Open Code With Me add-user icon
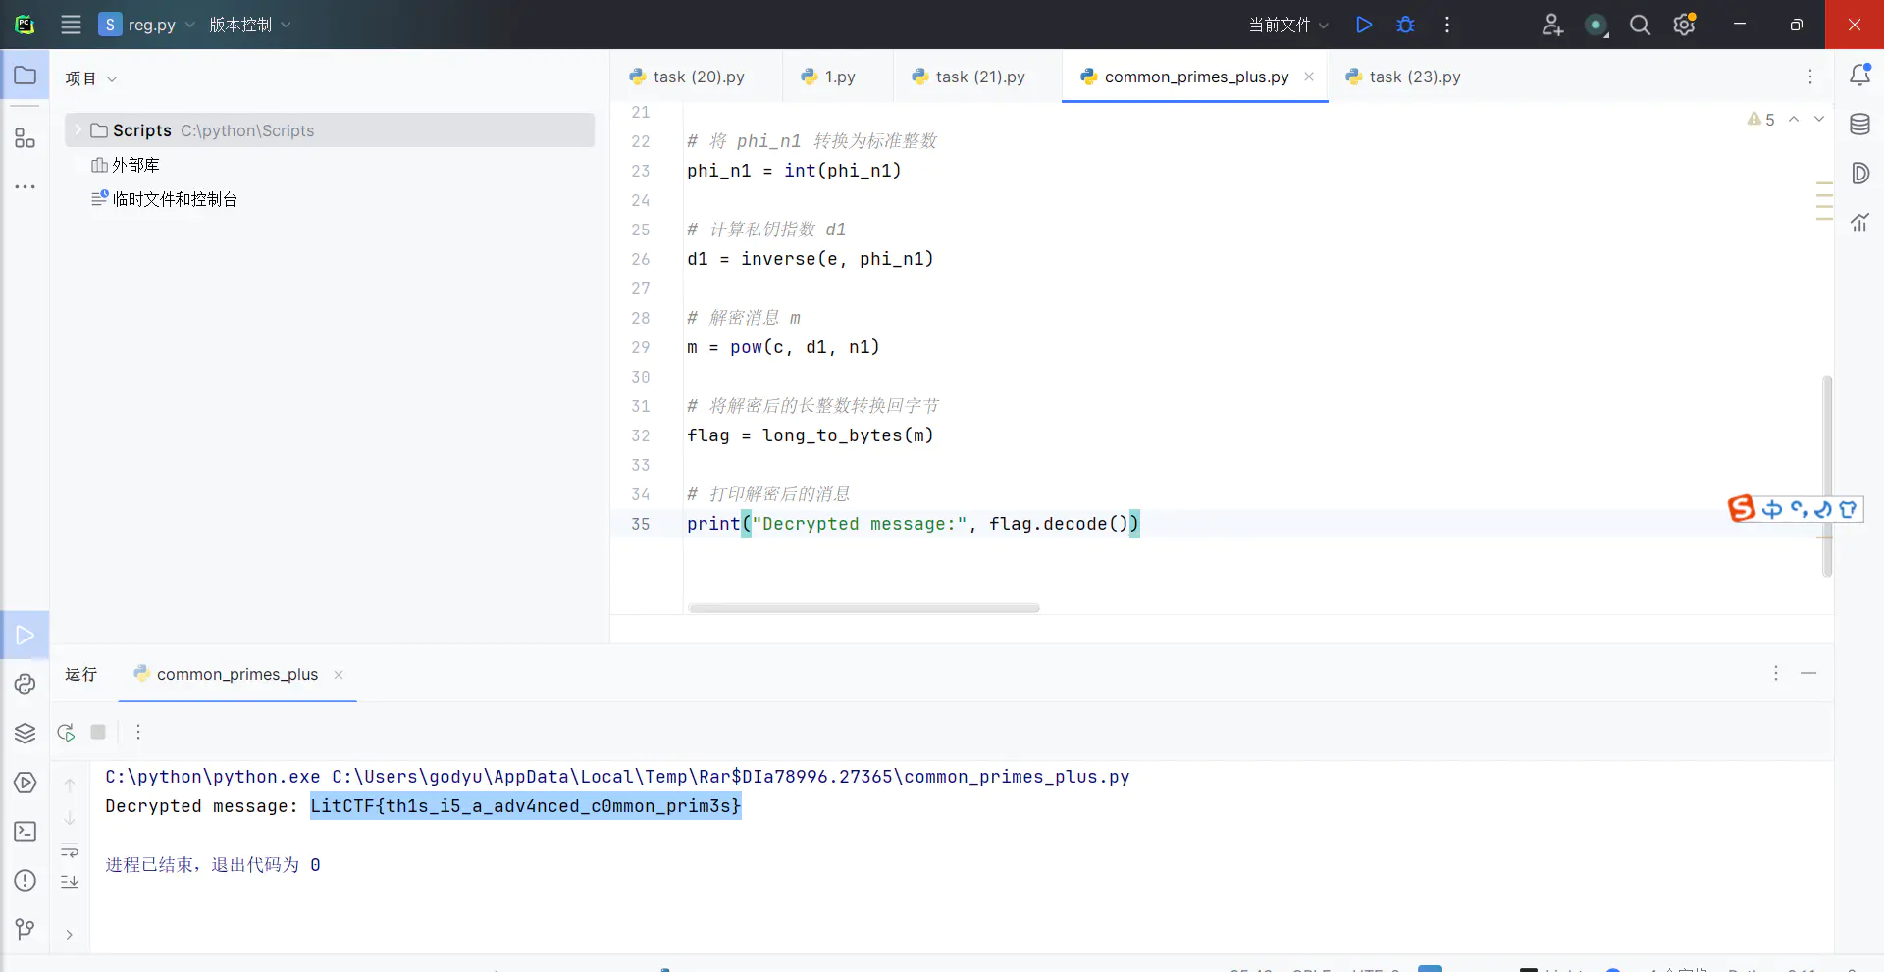Image resolution: width=1884 pixels, height=972 pixels. [1552, 25]
